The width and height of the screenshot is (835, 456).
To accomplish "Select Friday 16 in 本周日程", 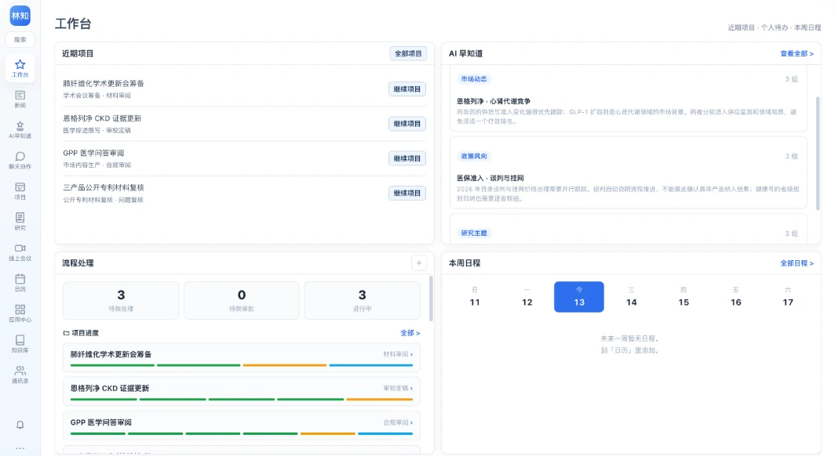I will pos(735,297).
